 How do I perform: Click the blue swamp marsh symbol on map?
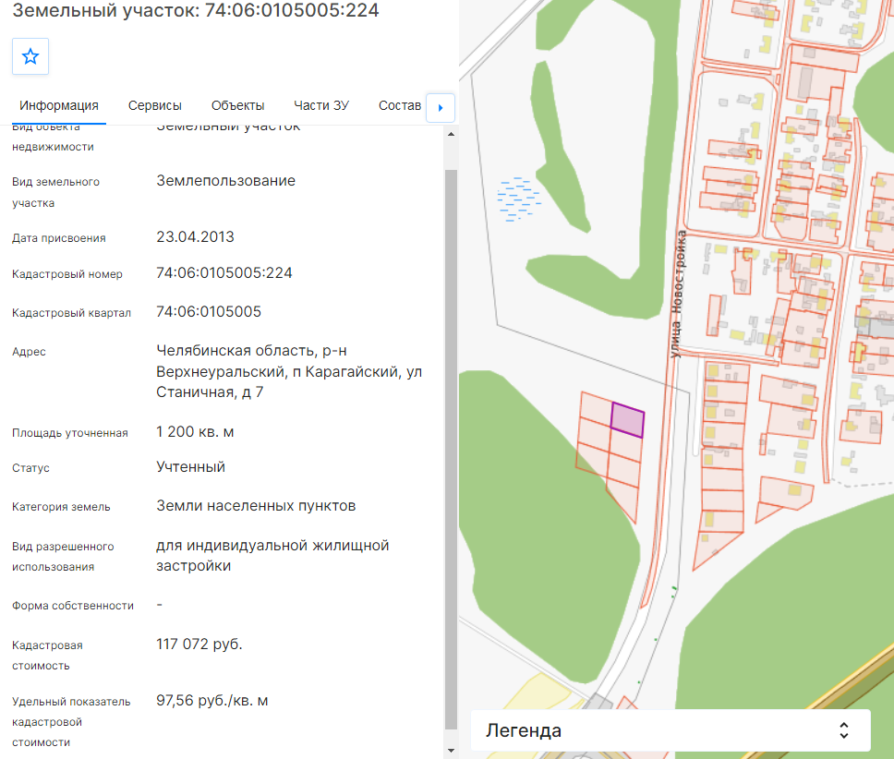pyautogui.click(x=518, y=199)
